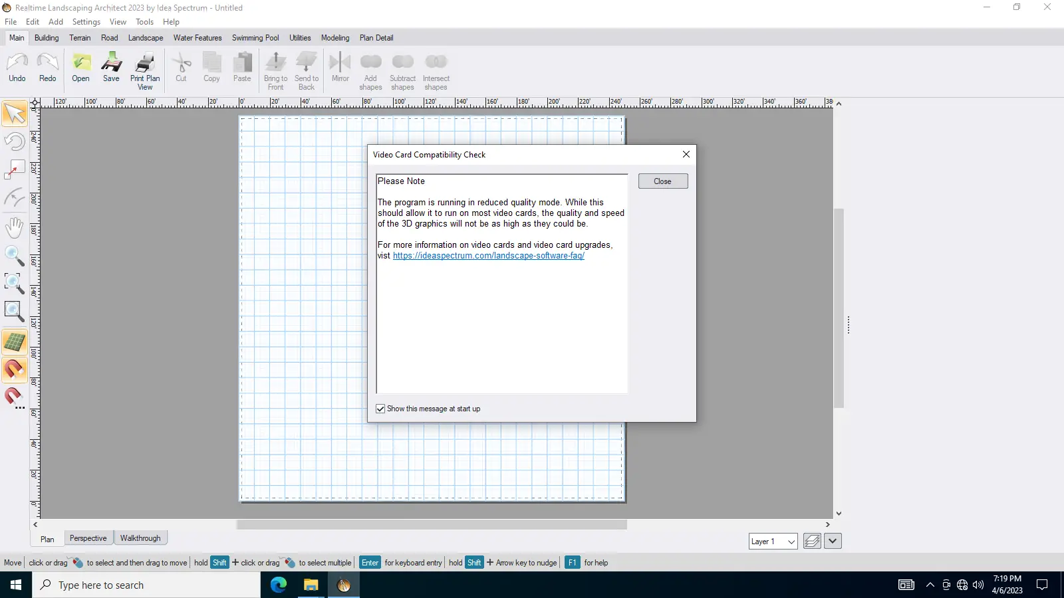Launch Microsoft Edge from the taskbar
The width and height of the screenshot is (1064, 598).
click(279, 585)
